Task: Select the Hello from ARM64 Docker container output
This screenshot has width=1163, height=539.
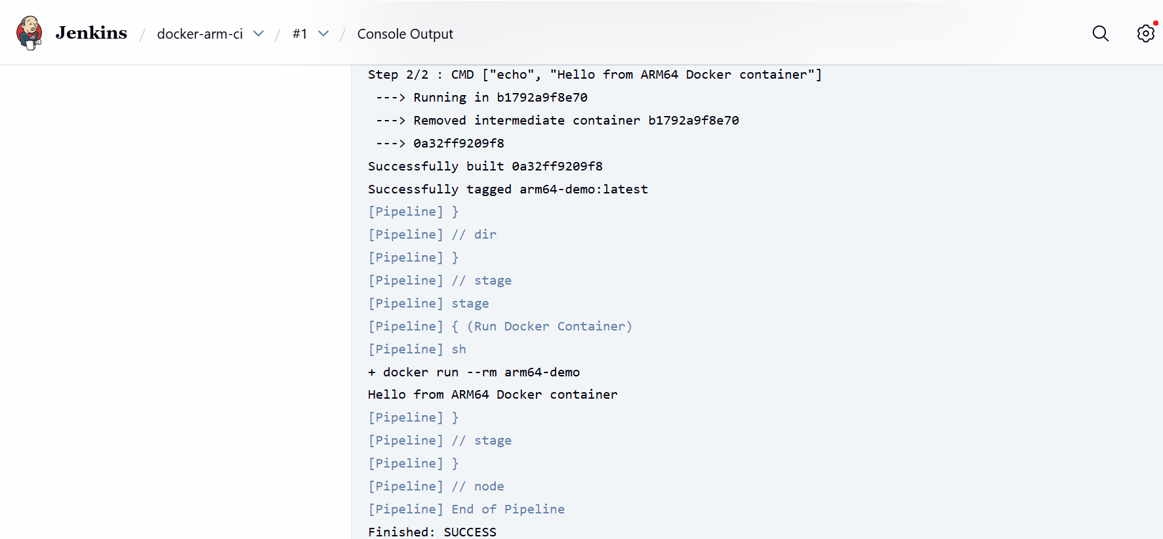Action: click(x=492, y=394)
